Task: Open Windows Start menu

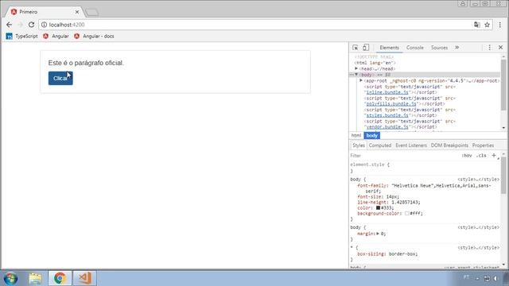Action: point(10,278)
